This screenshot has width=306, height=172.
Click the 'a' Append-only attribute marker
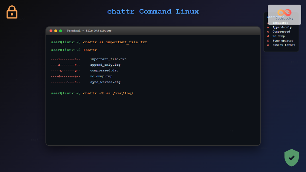click(267, 27)
